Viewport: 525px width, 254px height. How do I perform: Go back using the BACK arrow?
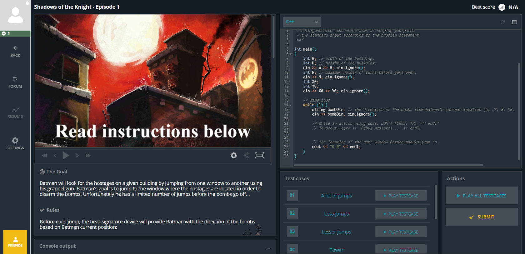[x=15, y=52]
